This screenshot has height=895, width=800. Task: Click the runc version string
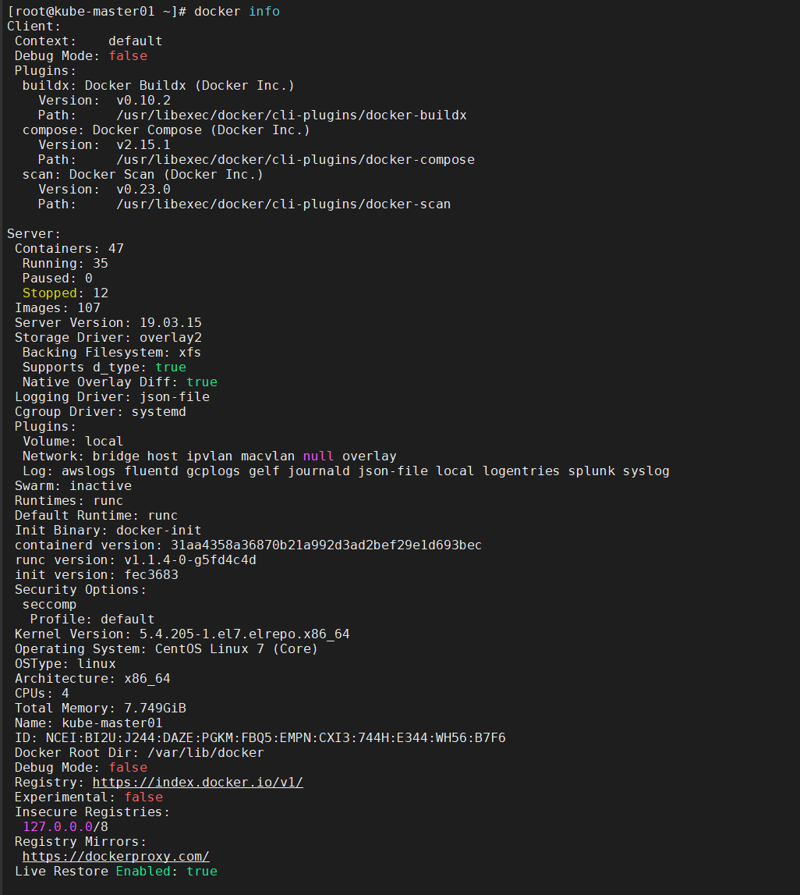coord(189,559)
